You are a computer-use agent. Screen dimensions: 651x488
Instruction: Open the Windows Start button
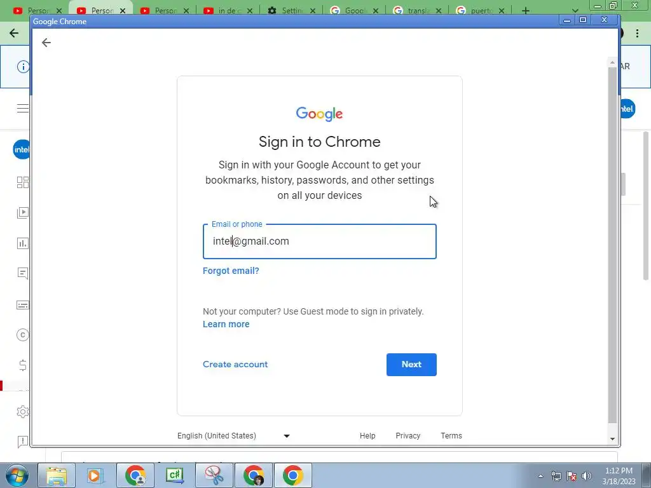pyautogui.click(x=17, y=475)
